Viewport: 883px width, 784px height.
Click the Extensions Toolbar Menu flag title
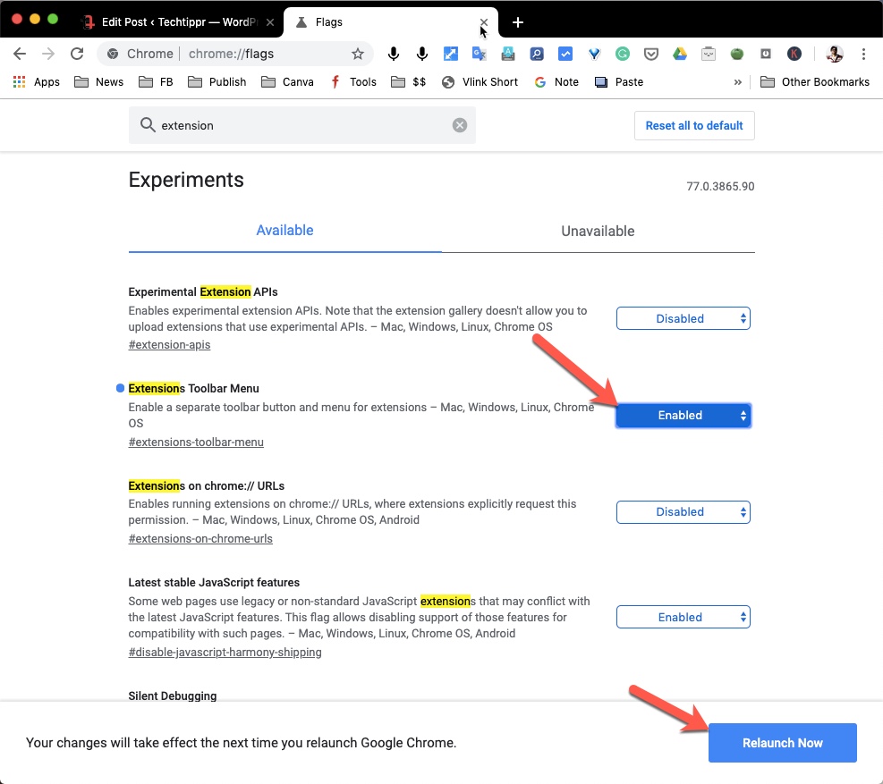pyautogui.click(x=194, y=388)
